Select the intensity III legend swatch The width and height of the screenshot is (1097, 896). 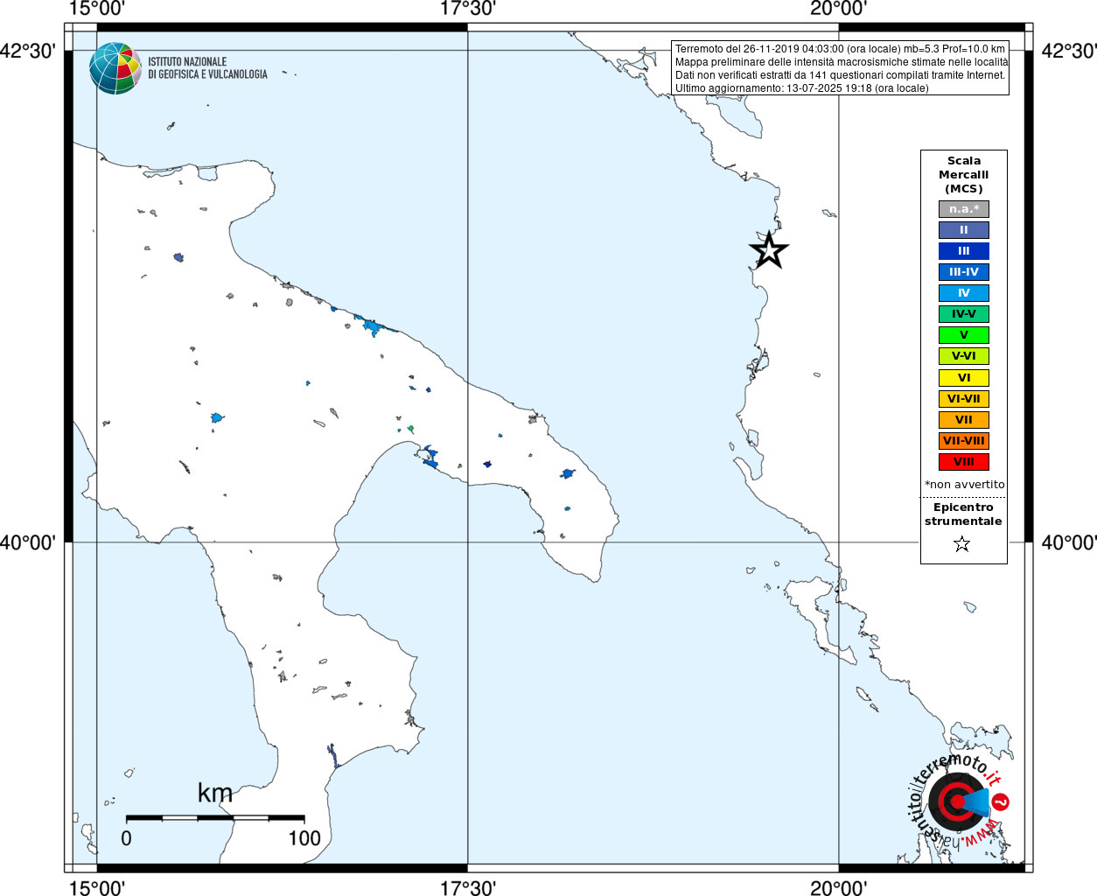pos(964,251)
